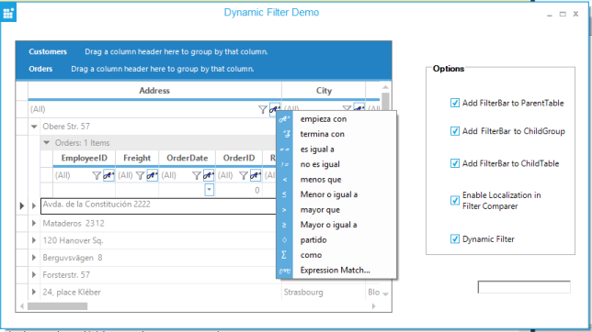Click the vertical scrollbar thumb
592x332 pixels.
[385, 101]
